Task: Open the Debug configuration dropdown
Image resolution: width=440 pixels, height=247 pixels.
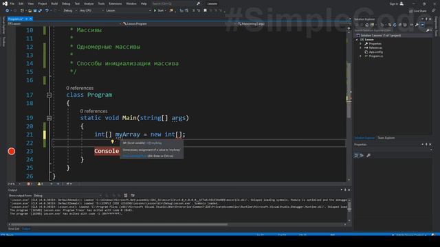Action: [69, 10]
